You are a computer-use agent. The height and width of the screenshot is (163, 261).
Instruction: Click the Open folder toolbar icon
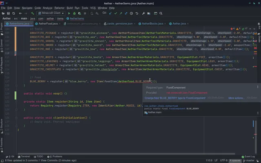tap(3, 13)
